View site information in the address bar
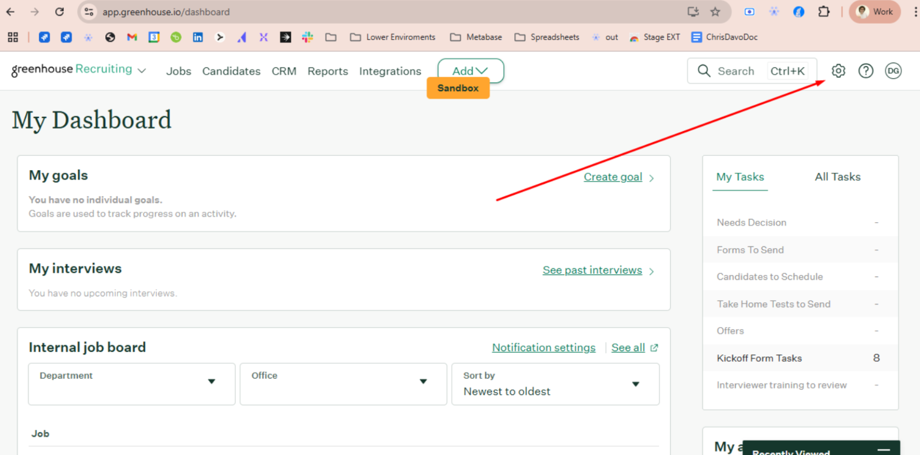This screenshot has width=920, height=455. (x=89, y=12)
